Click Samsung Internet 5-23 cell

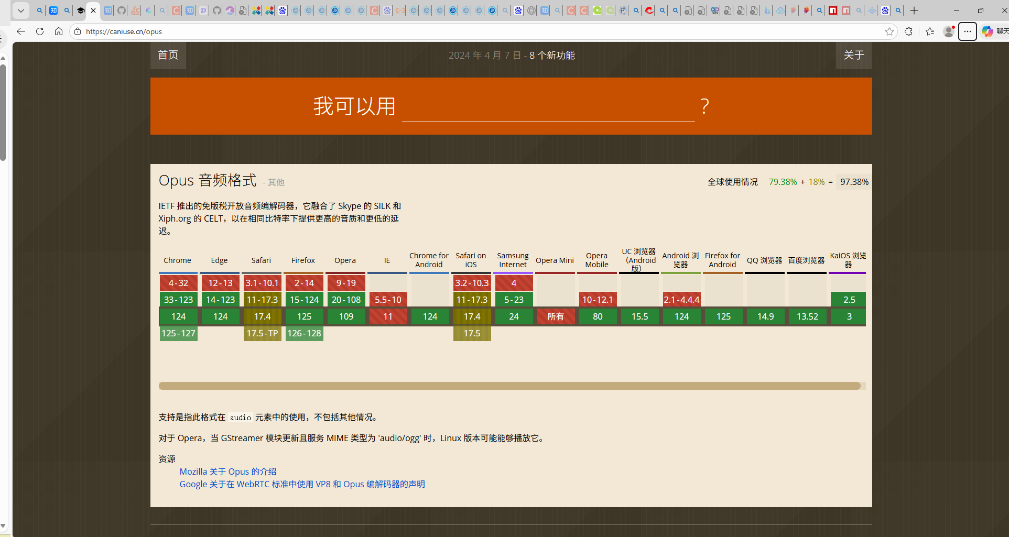514,300
